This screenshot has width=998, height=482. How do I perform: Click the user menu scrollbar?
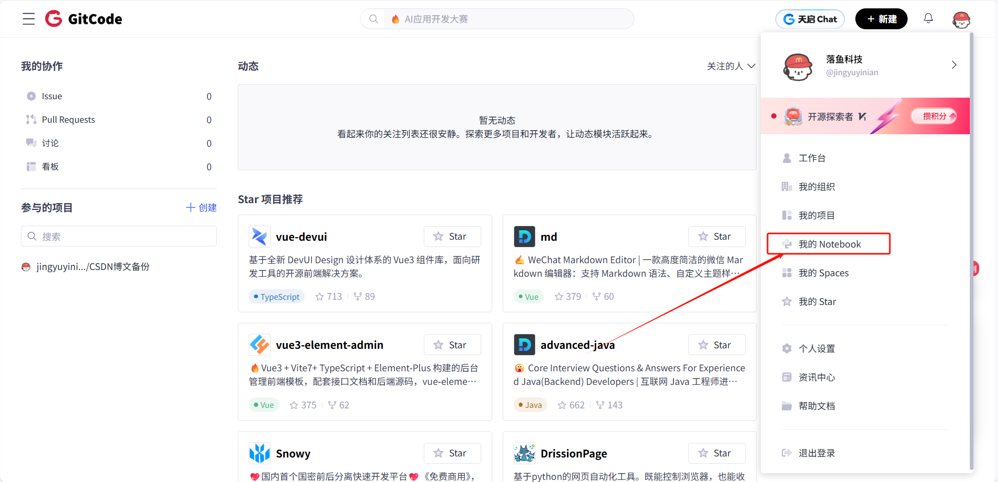click(x=971, y=251)
